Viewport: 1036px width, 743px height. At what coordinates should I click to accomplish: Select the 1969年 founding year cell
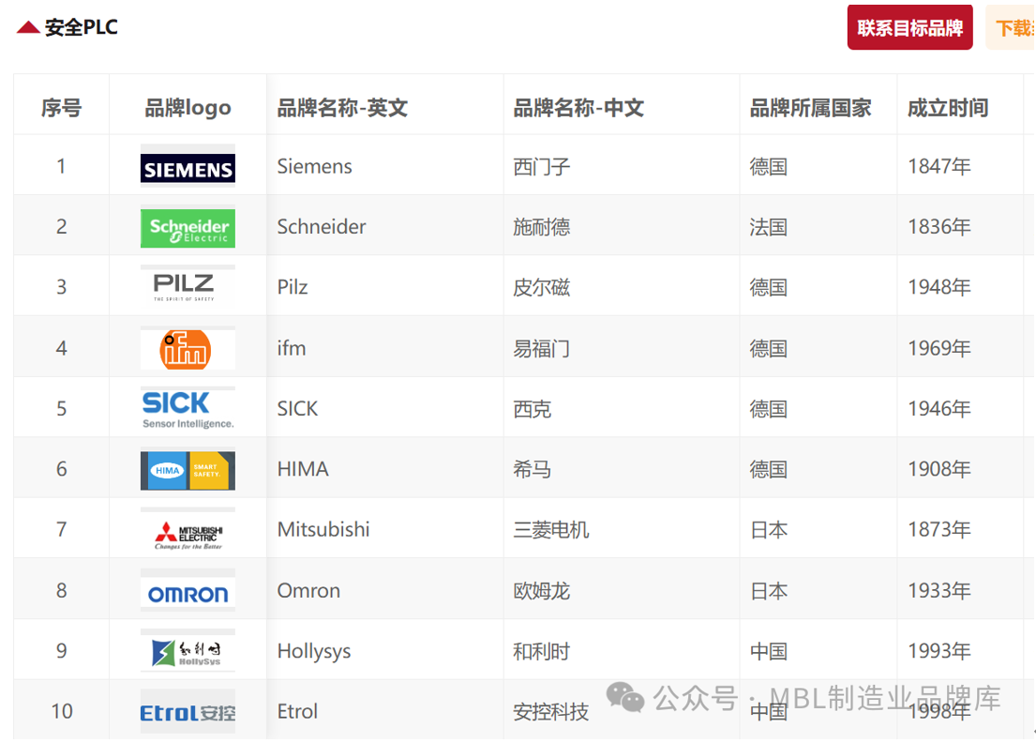pyautogui.click(x=961, y=348)
